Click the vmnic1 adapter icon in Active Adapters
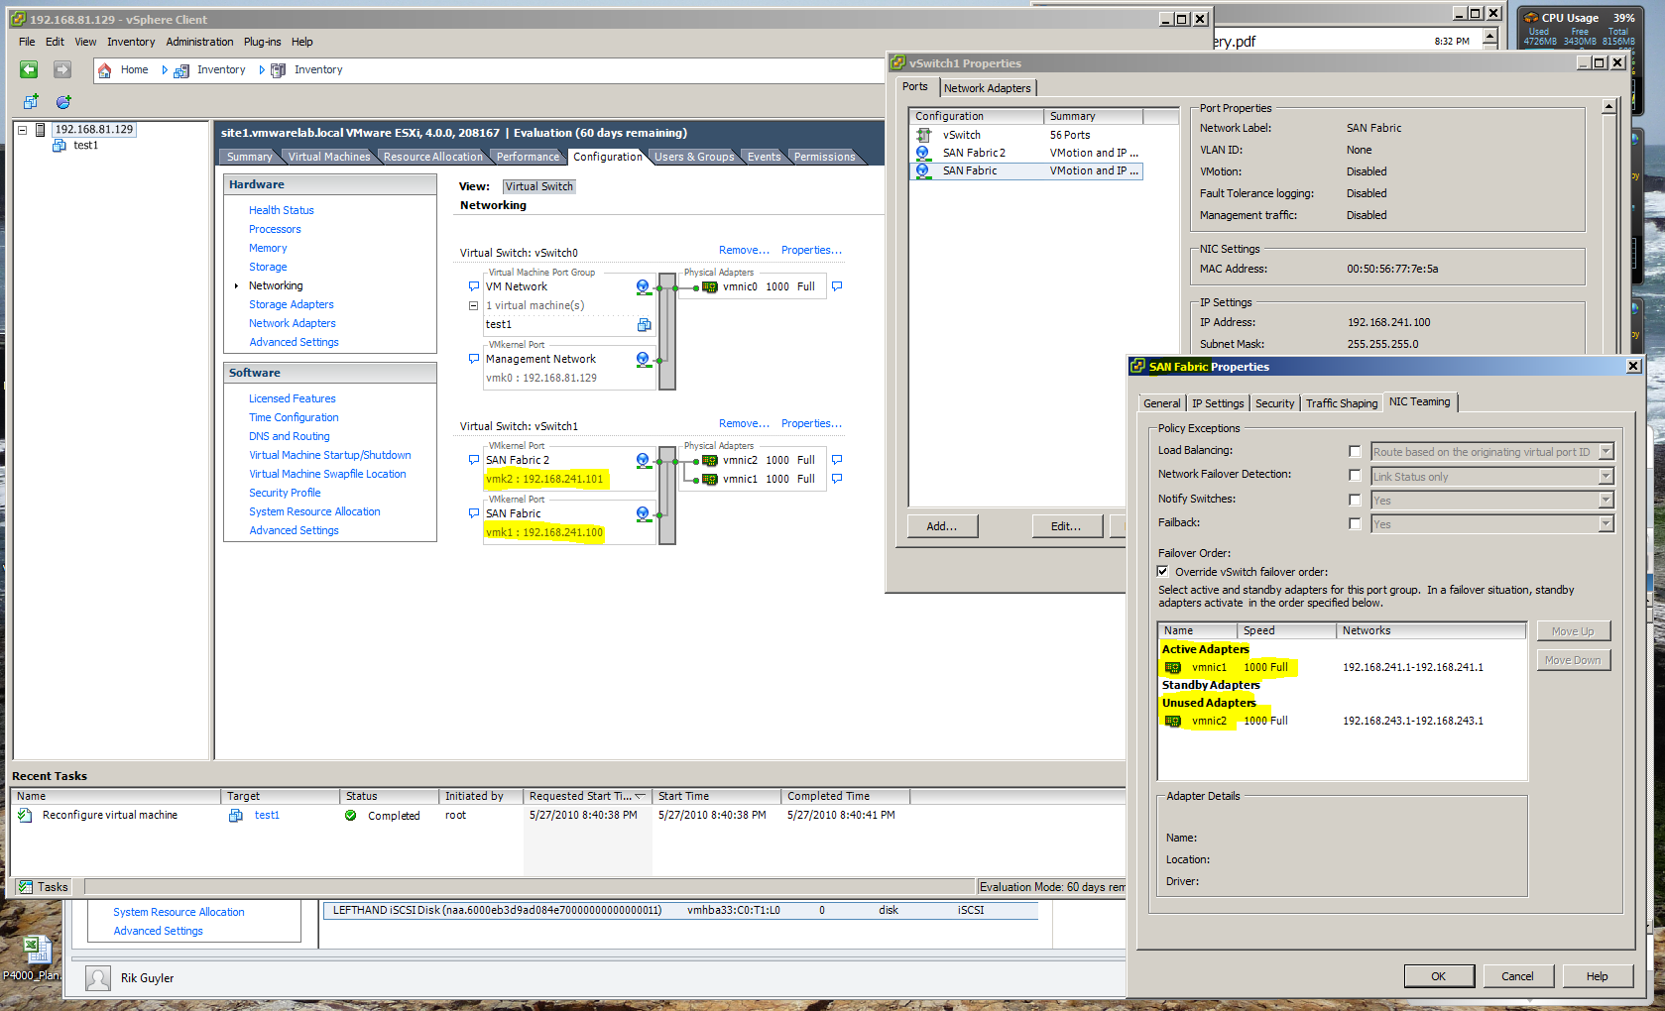Image resolution: width=1665 pixels, height=1011 pixels. coord(1173,668)
